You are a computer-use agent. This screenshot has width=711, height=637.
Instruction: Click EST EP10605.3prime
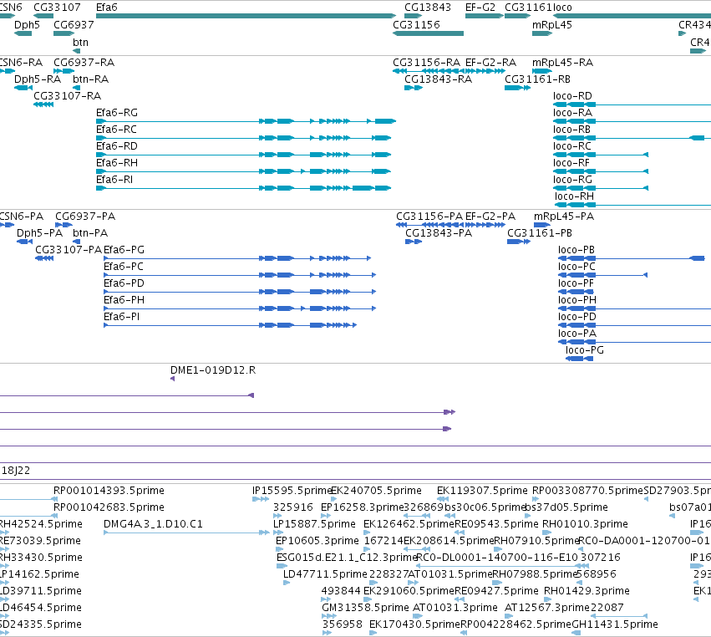click(x=317, y=541)
